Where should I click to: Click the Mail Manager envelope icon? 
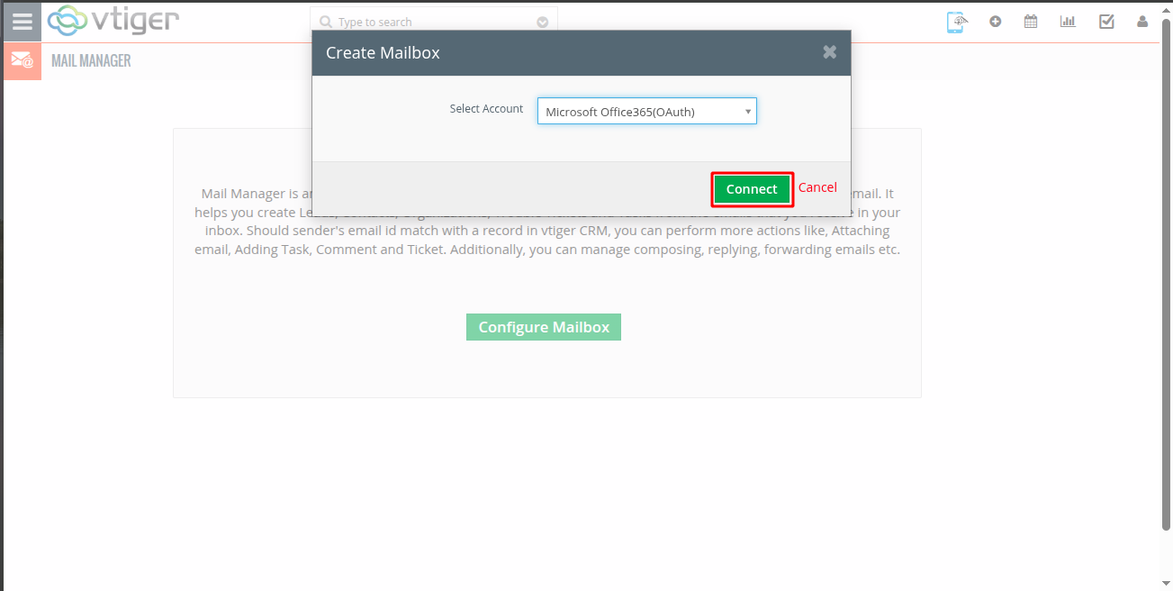coord(23,61)
